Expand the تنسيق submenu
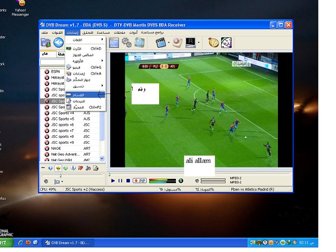 [x=85, y=86]
